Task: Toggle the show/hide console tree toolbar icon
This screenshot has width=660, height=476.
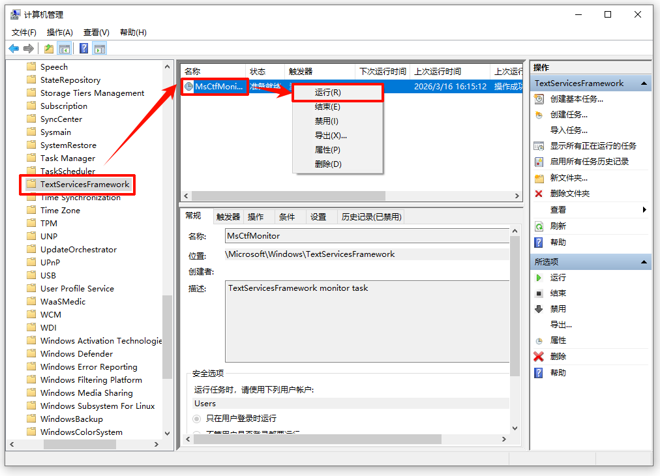Action: (x=63, y=48)
